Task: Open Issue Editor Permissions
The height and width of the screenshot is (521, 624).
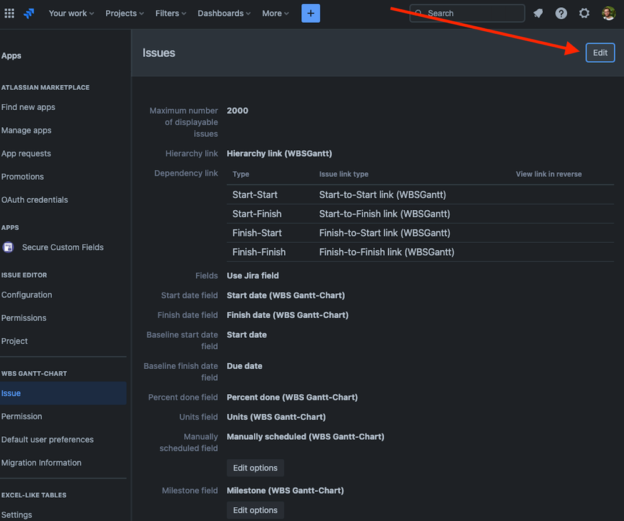Action: (x=24, y=318)
